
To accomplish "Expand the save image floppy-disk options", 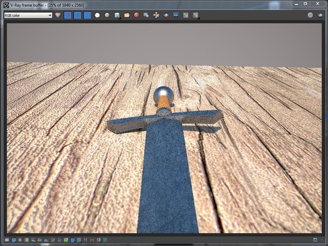I will coord(117,15).
